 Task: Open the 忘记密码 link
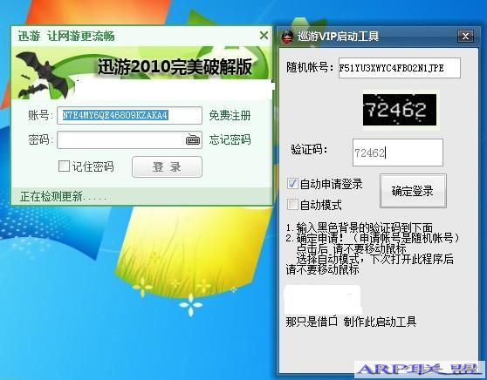click(x=230, y=139)
